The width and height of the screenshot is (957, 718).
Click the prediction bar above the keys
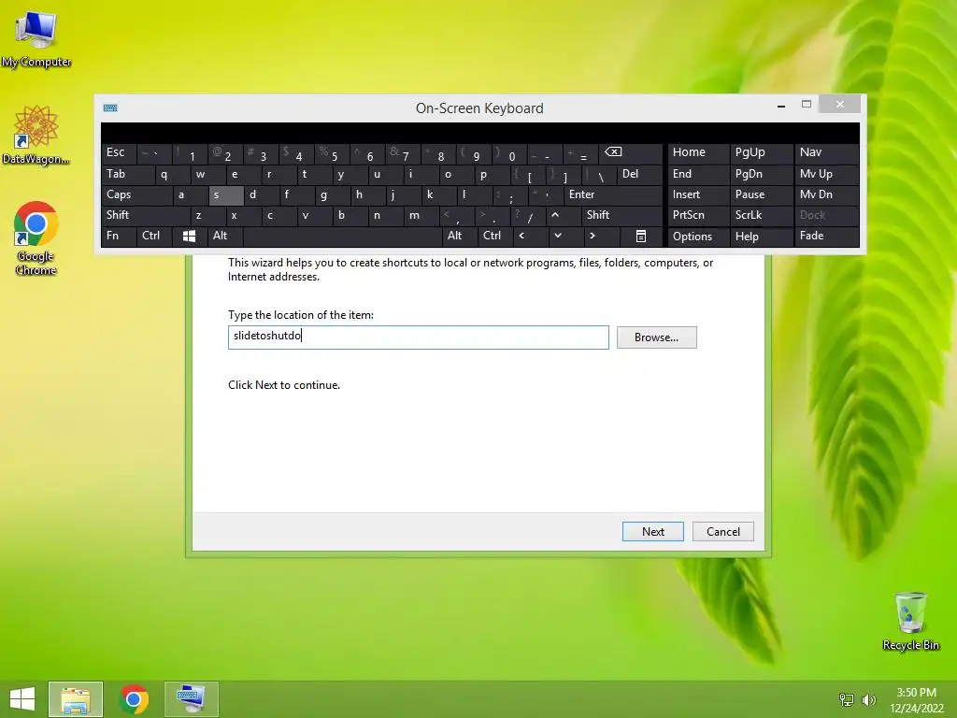pyautogui.click(x=480, y=133)
